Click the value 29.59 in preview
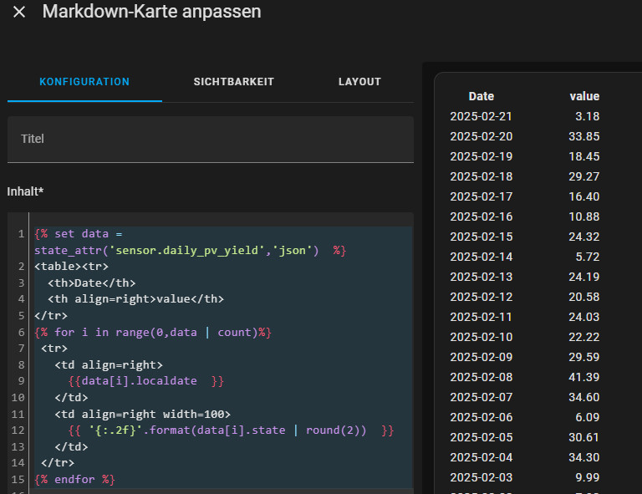The width and height of the screenshot is (642, 494). [584, 357]
